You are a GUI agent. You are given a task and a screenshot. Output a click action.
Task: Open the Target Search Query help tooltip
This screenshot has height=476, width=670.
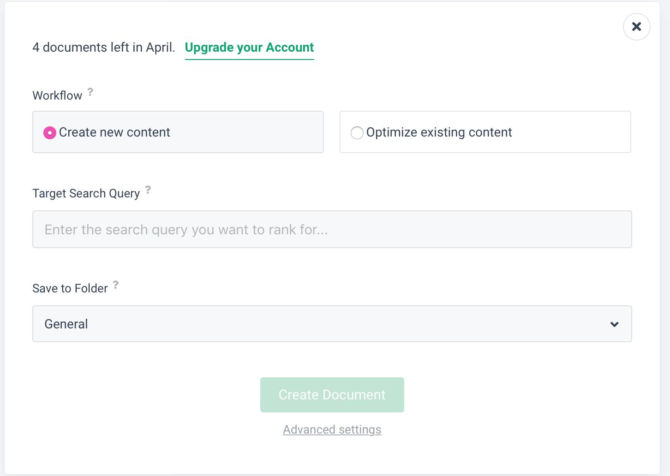coord(148,190)
